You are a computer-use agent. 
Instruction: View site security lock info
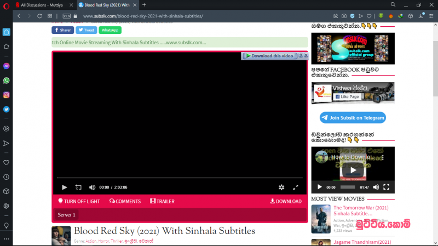[x=76, y=16]
